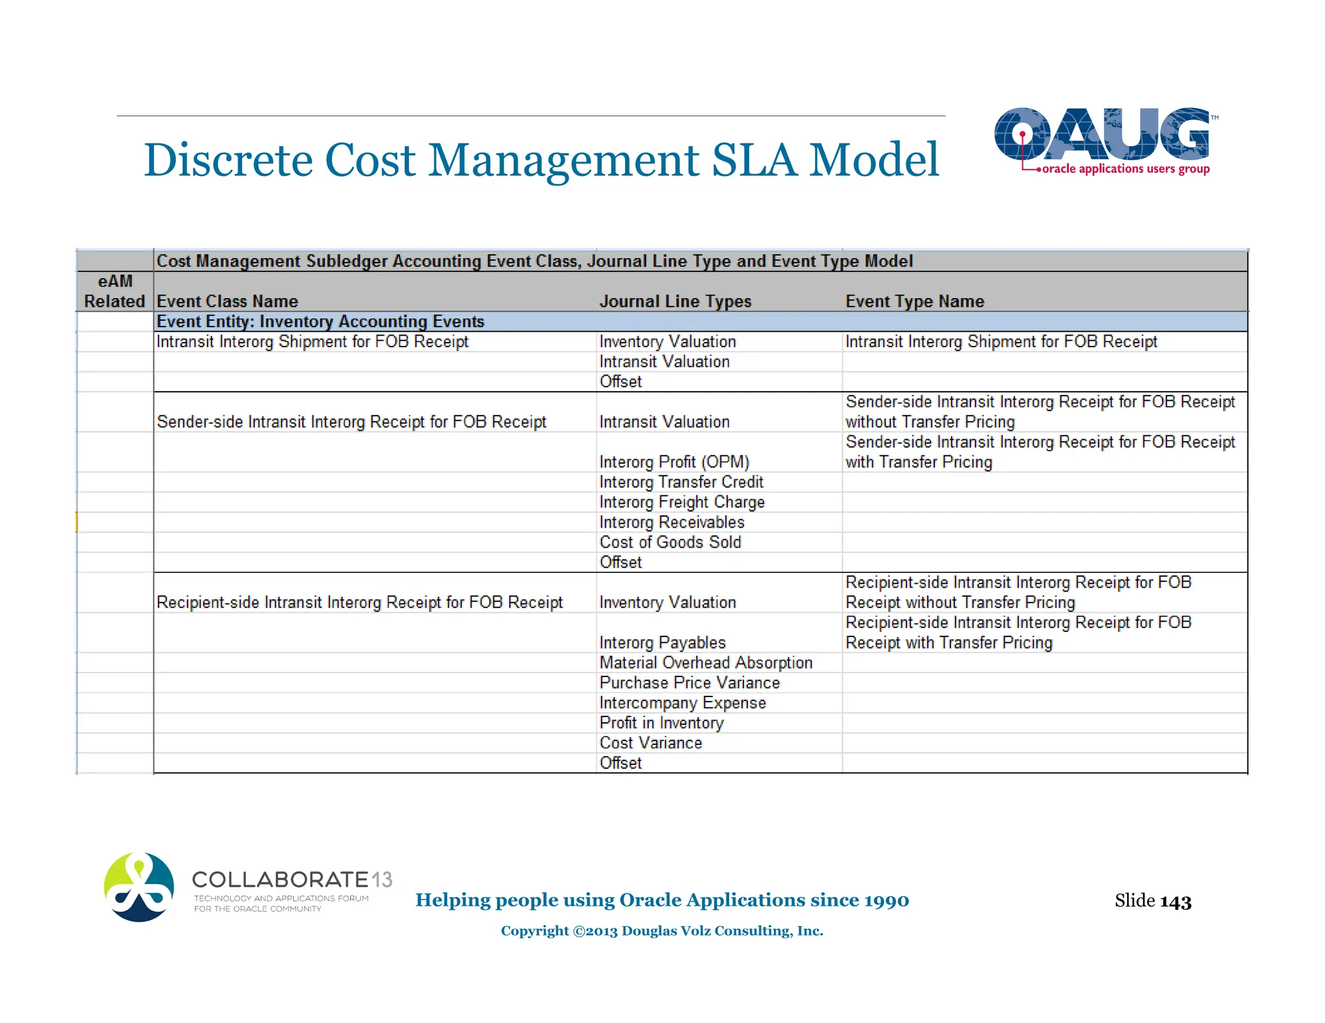Select Cost Variance line type
This screenshot has width=1325, height=1023.
pyautogui.click(x=651, y=742)
